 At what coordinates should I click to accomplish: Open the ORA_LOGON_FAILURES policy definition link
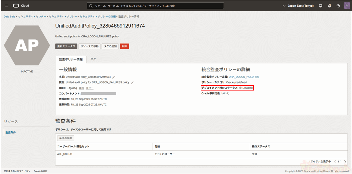click(x=243, y=77)
